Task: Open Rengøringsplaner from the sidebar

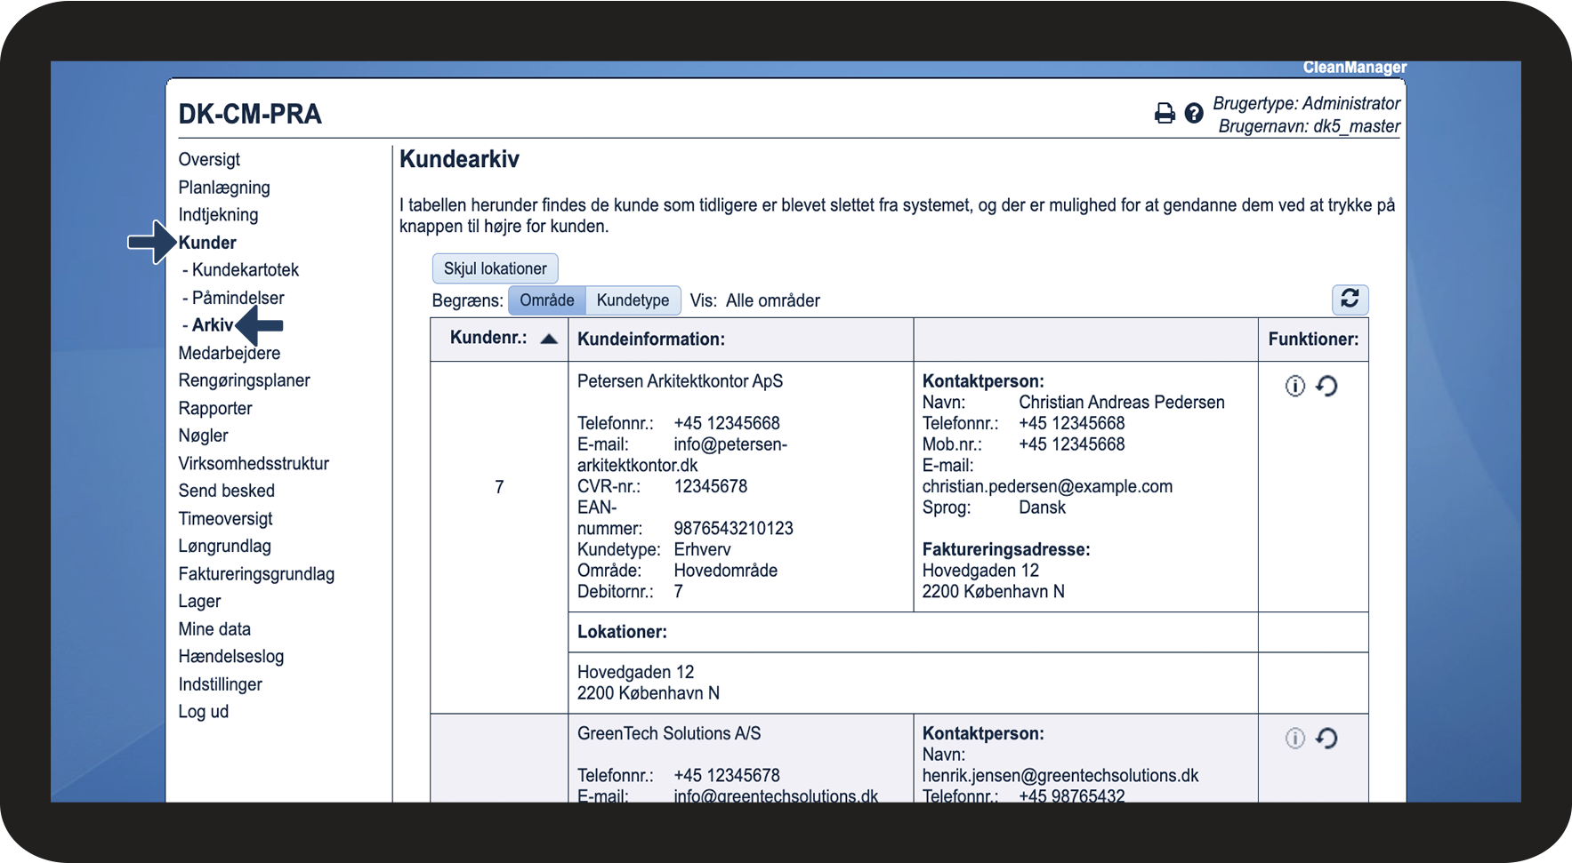Action: 244,380
